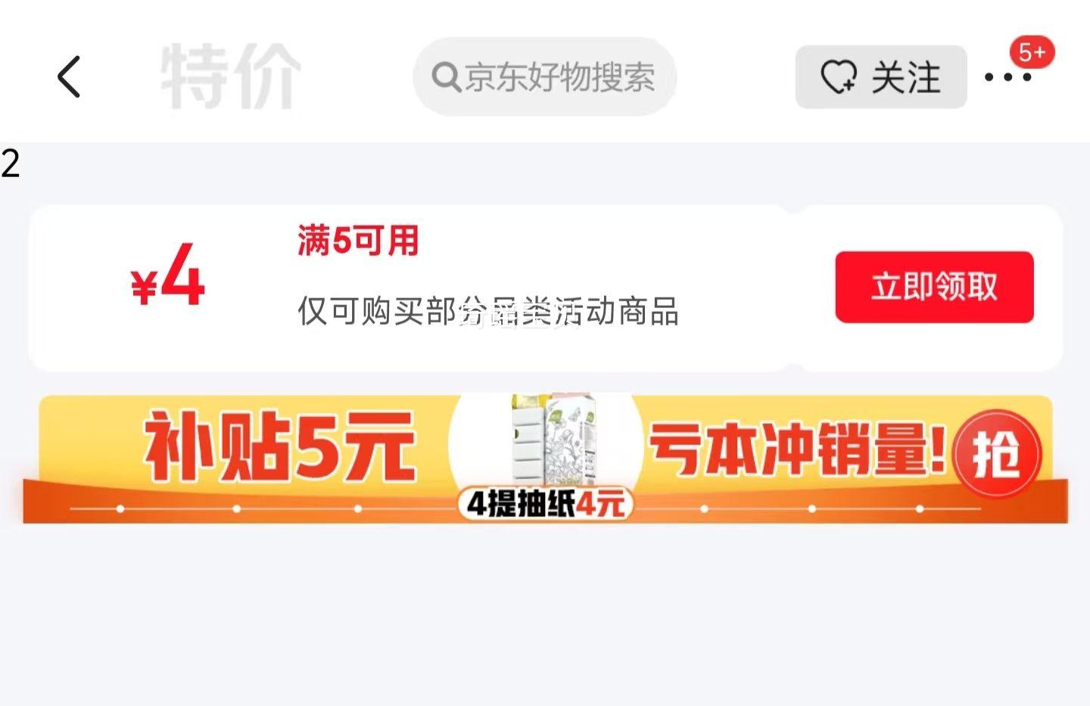
Task: Tap the ¥4 coupon amount
Action: point(167,276)
